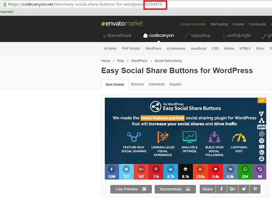Viewport: 272px width, 200px height.
Task: Open HTML5 category menu
Action: [x=245, y=48]
